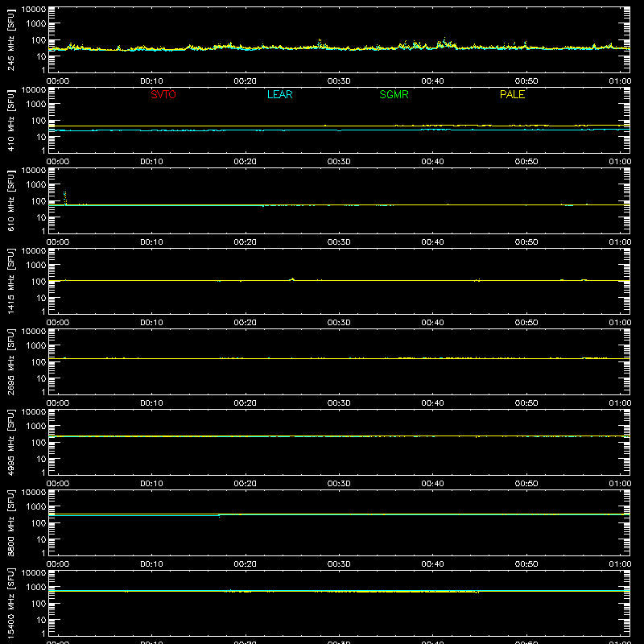This screenshot has height=644, width=644.
Task: Click the 00:30 time label under 245 MHz panel
Action: click(x=339, y=81)
